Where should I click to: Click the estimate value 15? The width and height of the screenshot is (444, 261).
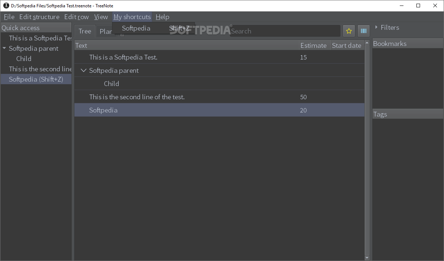click(304, 57)
